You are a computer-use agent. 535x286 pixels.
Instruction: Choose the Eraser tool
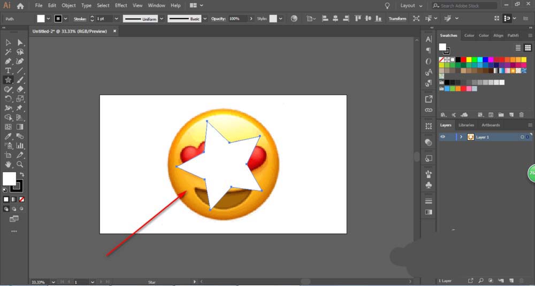20,89
